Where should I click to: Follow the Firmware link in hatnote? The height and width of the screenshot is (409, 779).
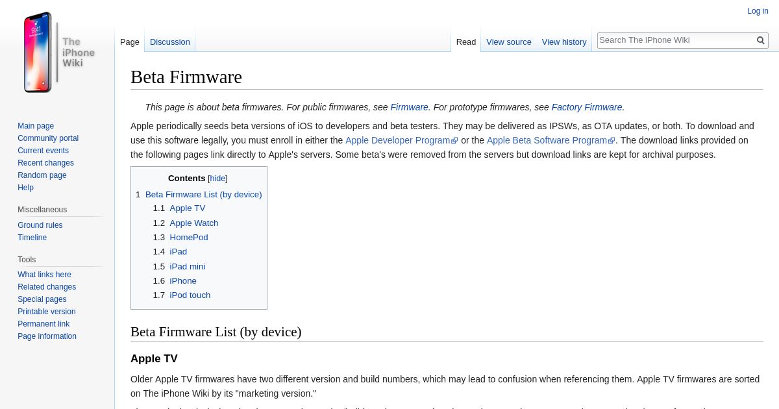pyautogui.click(x=409, y=107)
